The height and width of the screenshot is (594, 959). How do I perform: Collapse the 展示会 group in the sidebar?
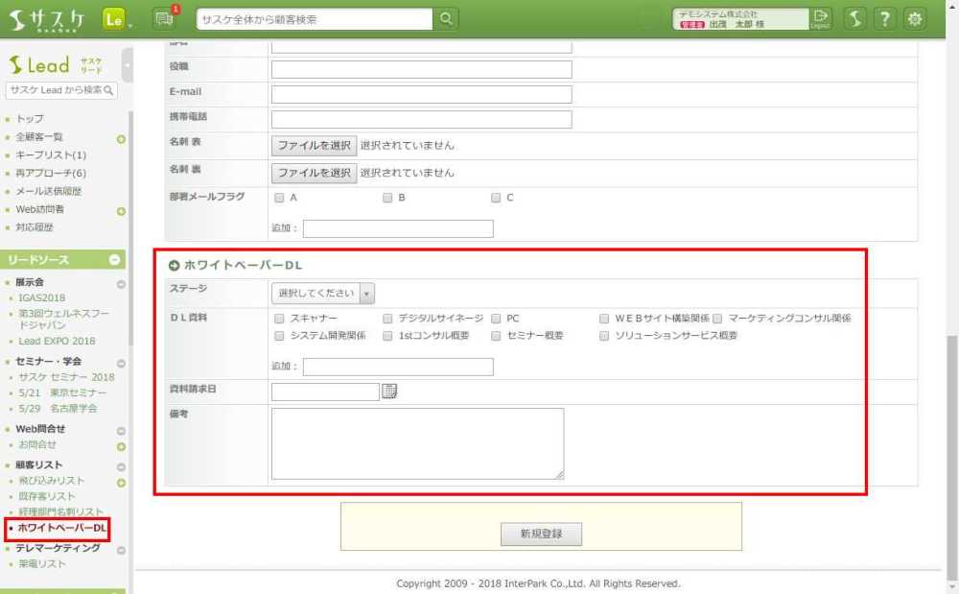[x=121, y=283]
